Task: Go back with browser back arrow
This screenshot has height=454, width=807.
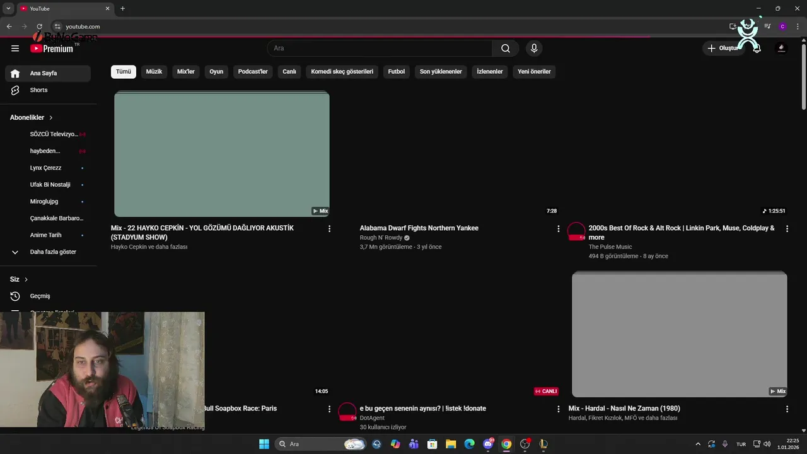Action: pyautogui.click(x=9, y=26)
